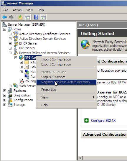Click the Storage node icon

[10, 105]
